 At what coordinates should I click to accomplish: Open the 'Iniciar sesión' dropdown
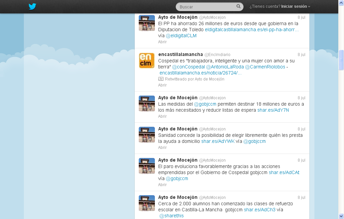296,6
